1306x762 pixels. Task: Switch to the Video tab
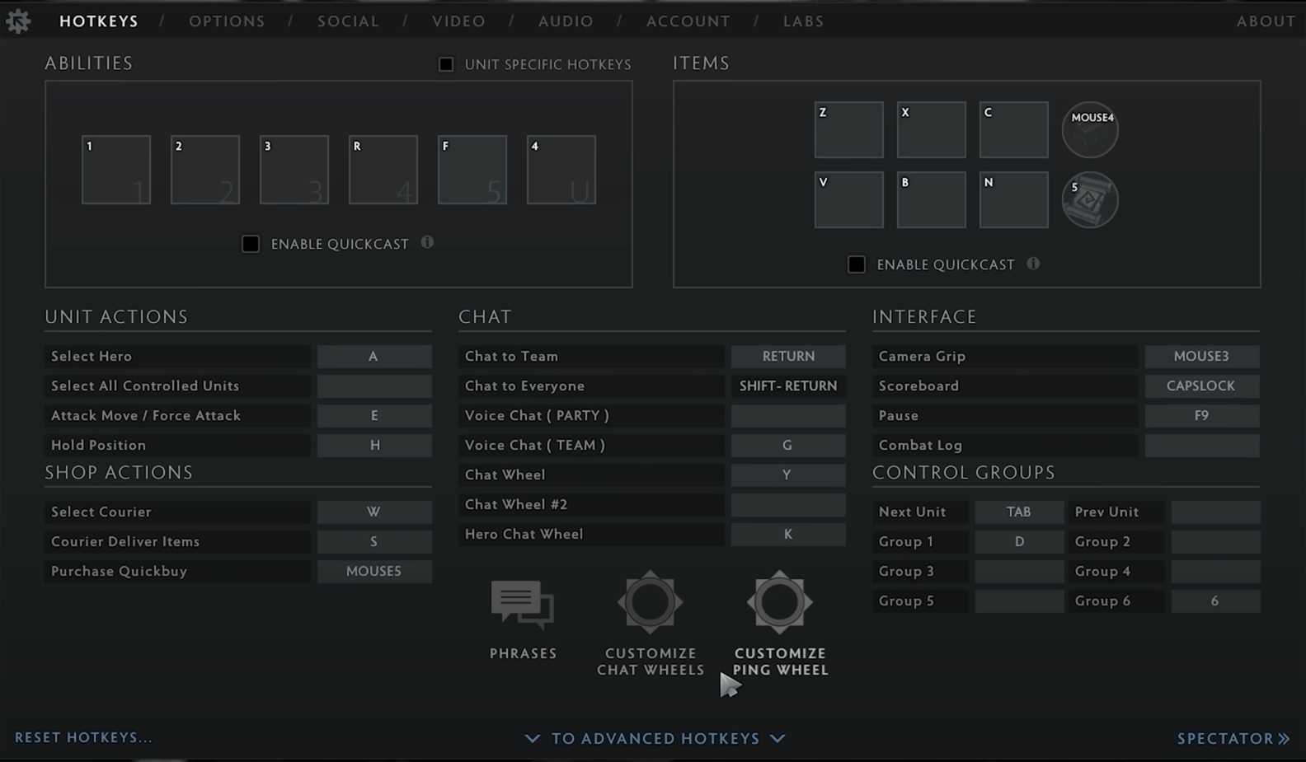(458, 21)
